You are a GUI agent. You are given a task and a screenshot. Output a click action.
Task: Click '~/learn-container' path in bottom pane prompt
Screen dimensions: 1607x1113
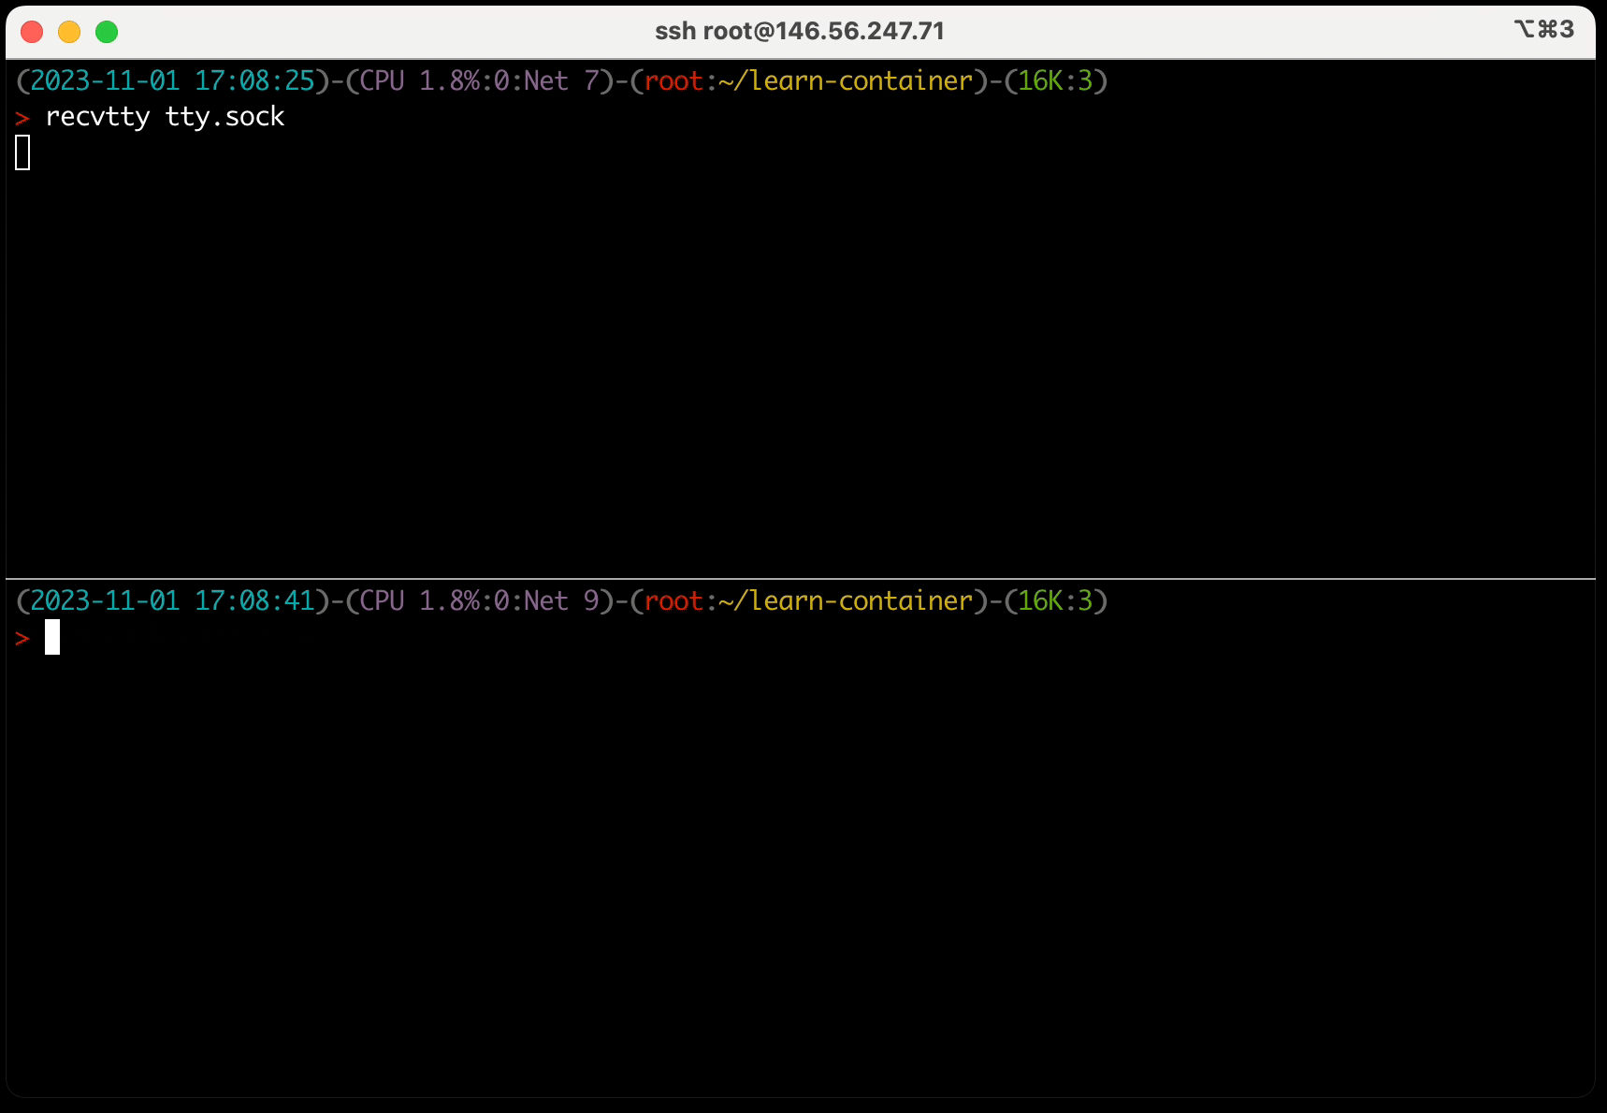point(847,601)
